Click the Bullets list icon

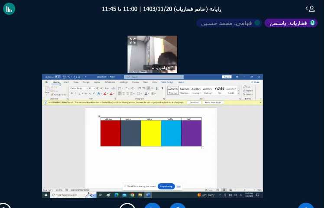click(x=120, y=88)
